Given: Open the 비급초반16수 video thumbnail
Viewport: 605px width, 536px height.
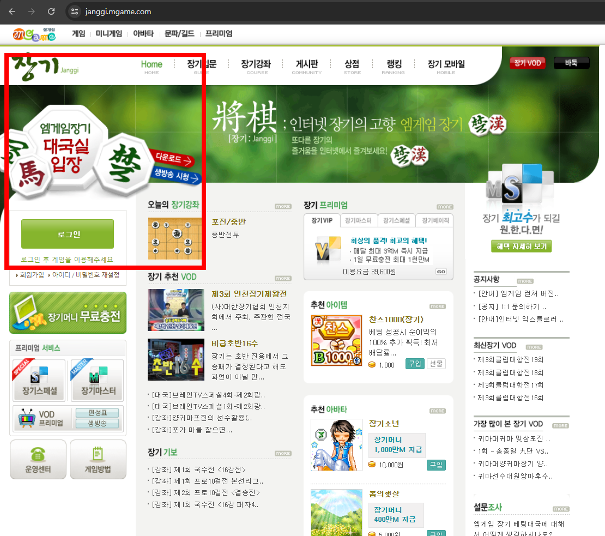Looking at the screenshot, I should pos(176,360).
